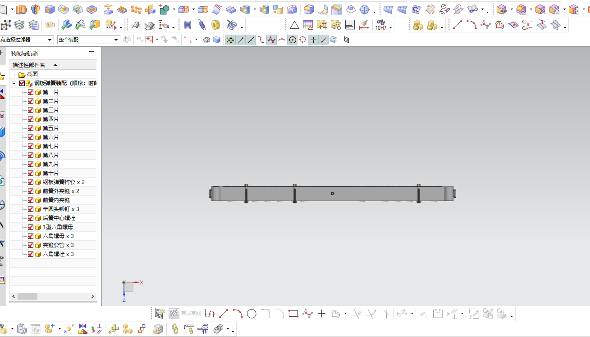590x337 pixels.
Task: Launch the extension spring tool
Action: (202, 25)
